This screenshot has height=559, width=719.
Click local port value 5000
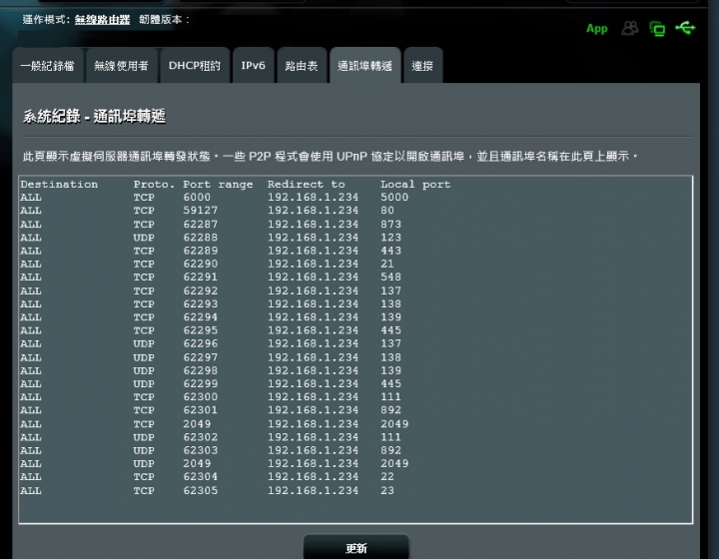coord(394,197)
